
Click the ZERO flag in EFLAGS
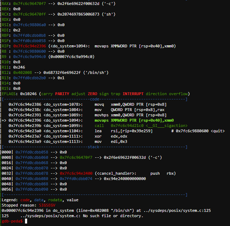[92, 94]
